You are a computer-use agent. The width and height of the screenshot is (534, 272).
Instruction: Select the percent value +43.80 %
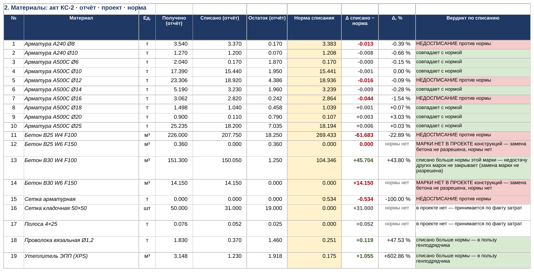[397, 168]
